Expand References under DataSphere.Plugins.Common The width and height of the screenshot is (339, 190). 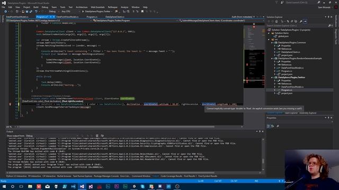click(275, 49)
